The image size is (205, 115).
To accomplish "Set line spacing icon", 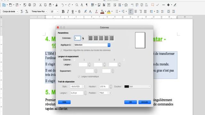I will [x=151, y=11].
